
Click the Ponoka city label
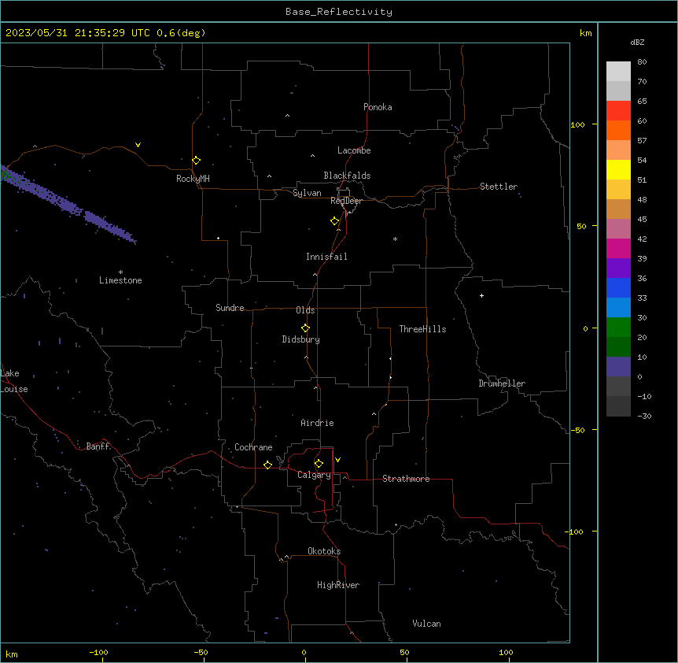[x=378, y=107]
